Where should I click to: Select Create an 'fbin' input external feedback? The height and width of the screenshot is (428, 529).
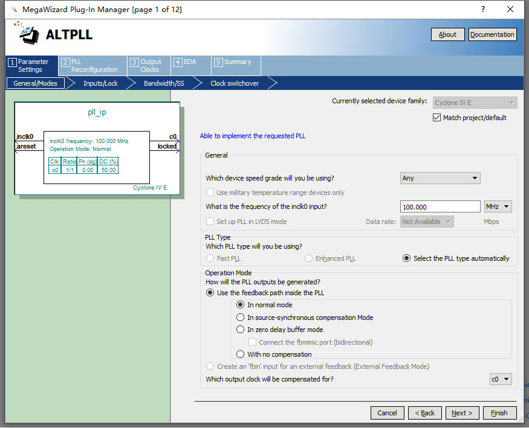click(x=210, y=366)
